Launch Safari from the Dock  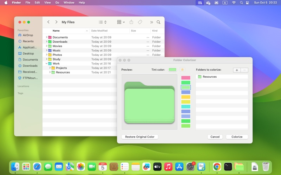tap(37, 167)
